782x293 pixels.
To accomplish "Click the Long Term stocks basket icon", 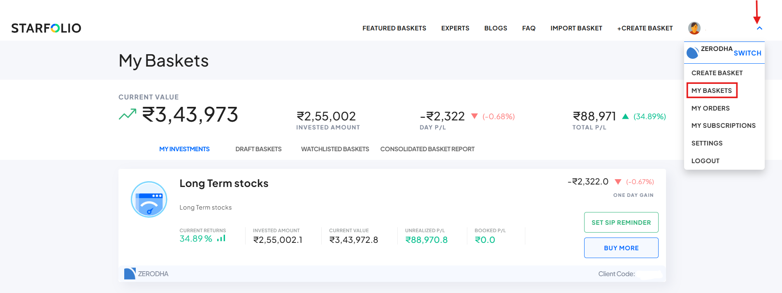I will (x=149, y=199).
